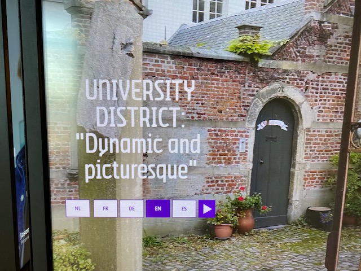The image size is (361, 271).
Task: Choose the DE language button
Action: (131, 208)
